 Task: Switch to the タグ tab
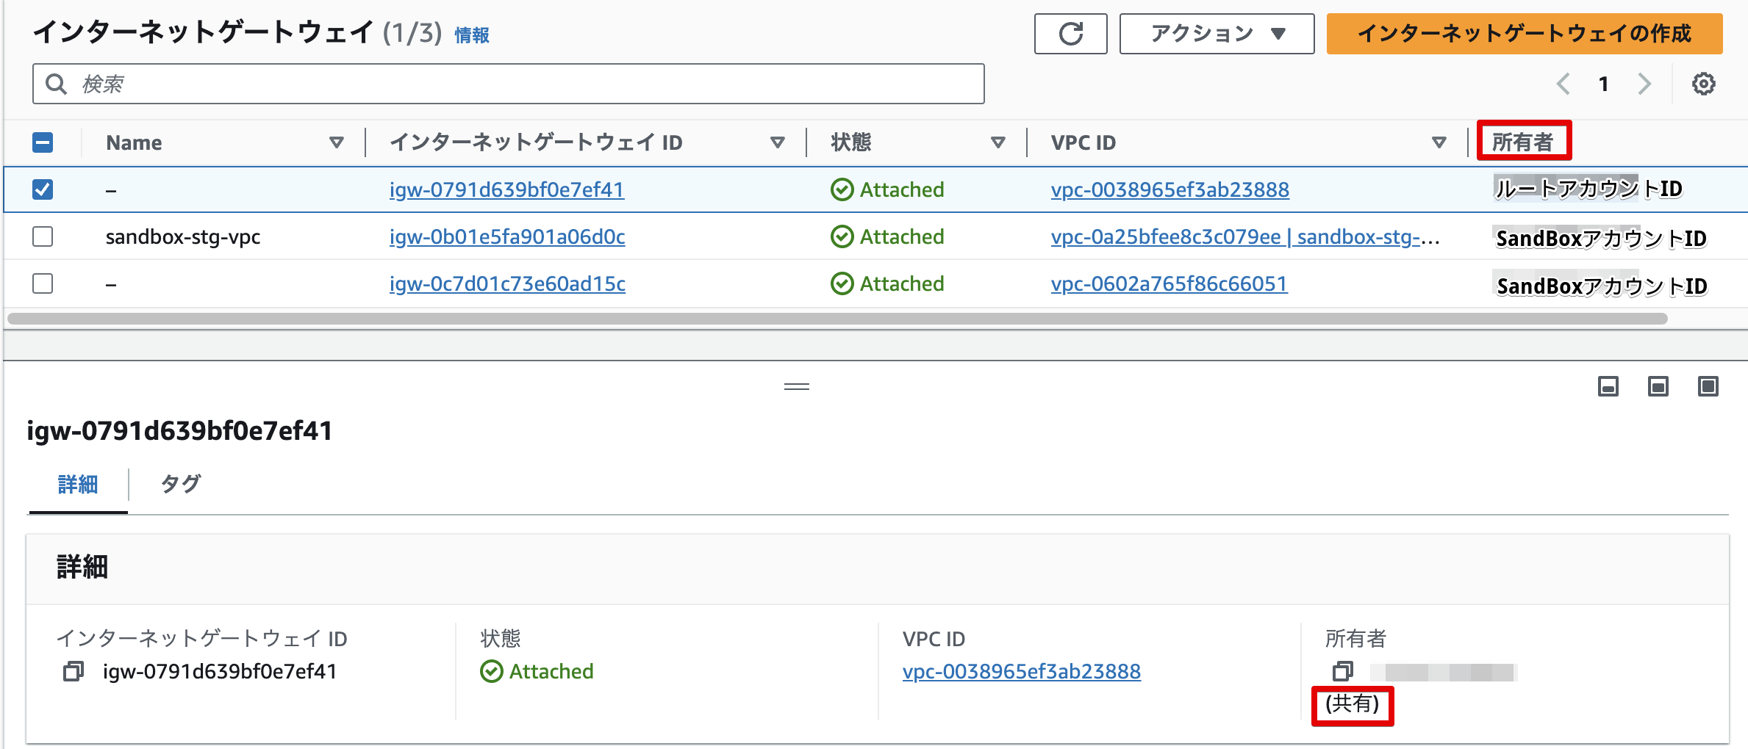pos(182,483)
